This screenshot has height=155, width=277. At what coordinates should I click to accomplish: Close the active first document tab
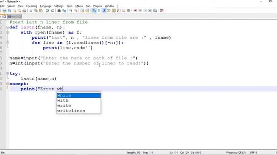(x=5, y=17)
